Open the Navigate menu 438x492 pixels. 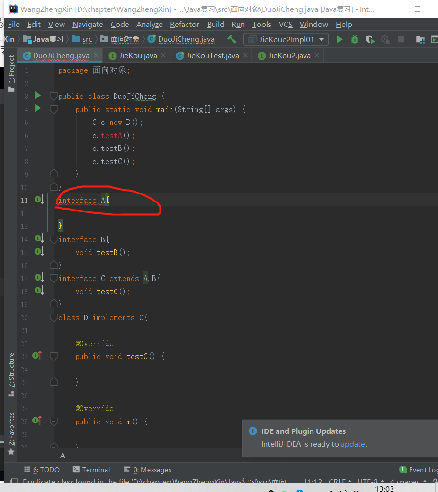[88, 25]
